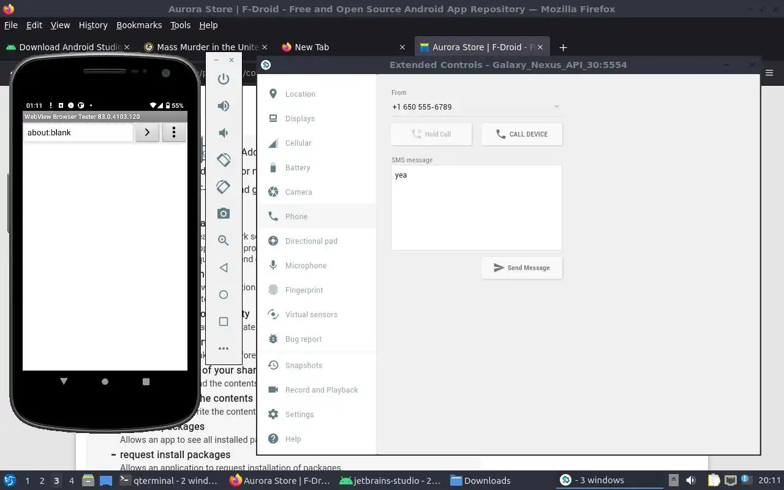The image size is (784, 490).
Task: Open the Microphone section
Action: point(316,265)
